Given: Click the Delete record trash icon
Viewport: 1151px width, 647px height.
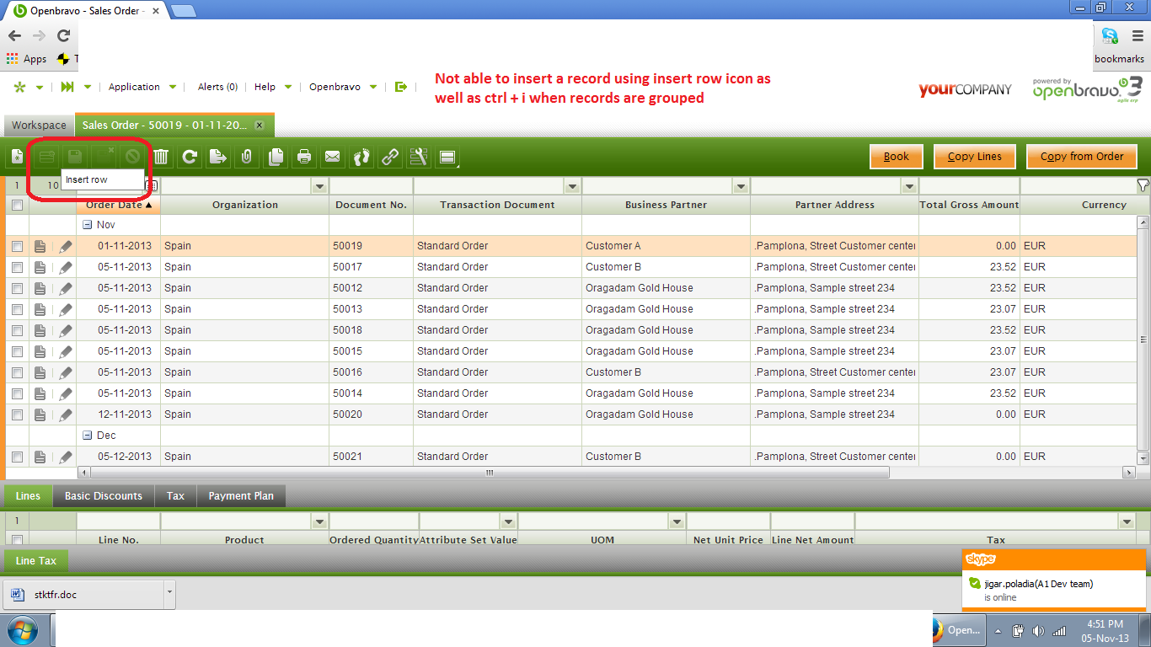Looking at the screenshot, I should [161, 157].
